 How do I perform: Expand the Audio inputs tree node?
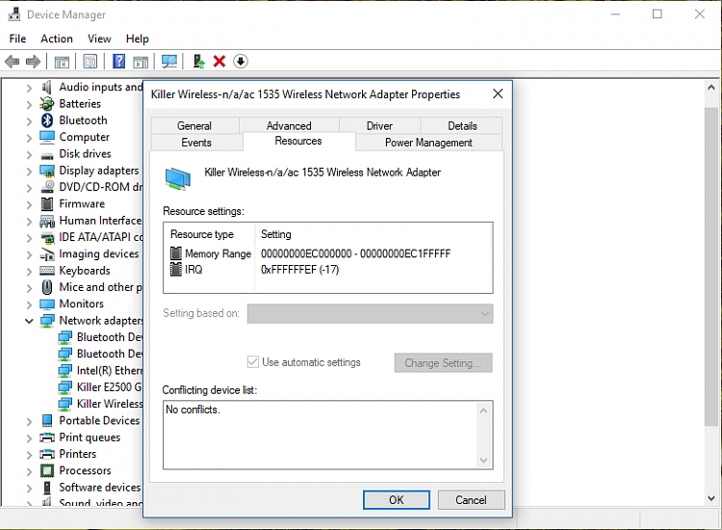pos(29,88)
